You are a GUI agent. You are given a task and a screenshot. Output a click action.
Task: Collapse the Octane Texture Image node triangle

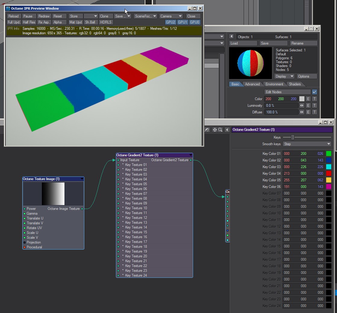coord(82,179)
